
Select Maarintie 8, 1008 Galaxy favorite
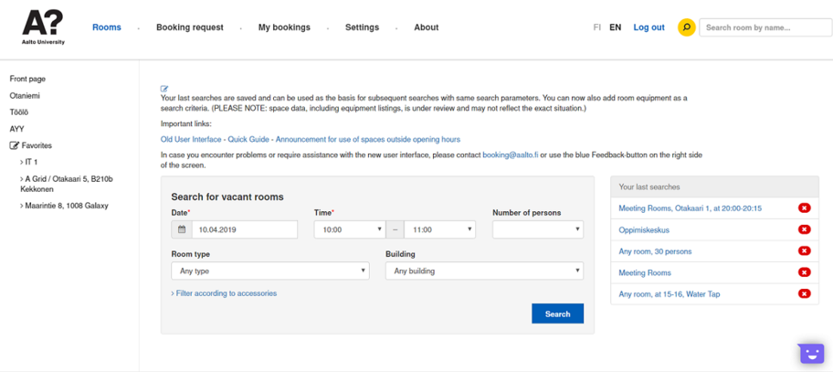coord(67,206)
